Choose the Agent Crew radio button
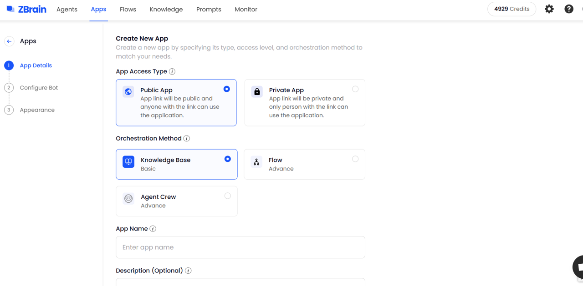 pos(227,196)
